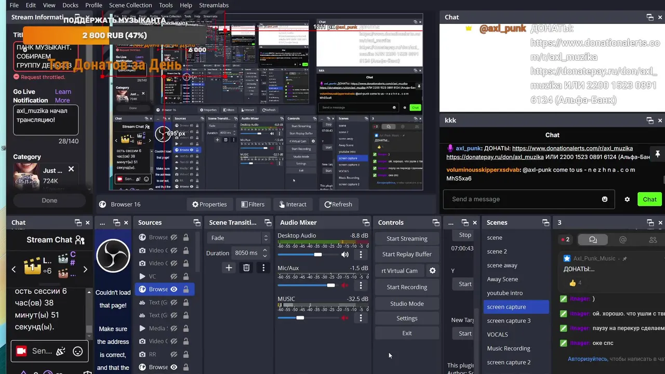This screenshot has width=665, height=374.
Task: Open the Docks menu
Action: coord(70,5)
